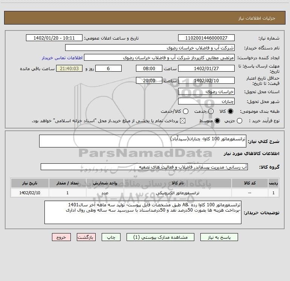This screenshot has height=281, width=290.
Task: Click the ایجاد کننده درخواست field
Action: click(x=159, y=58)
